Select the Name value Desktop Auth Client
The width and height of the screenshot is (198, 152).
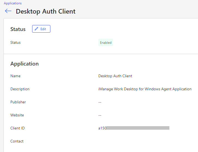115,76
